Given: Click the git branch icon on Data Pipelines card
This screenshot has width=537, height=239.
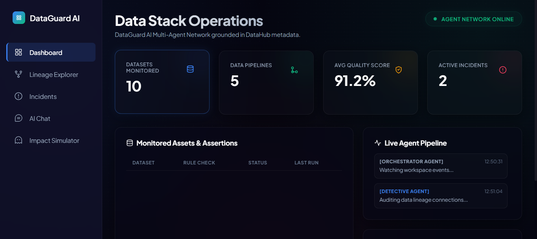Looking at the screenshot, I should [x=294, y=70].
